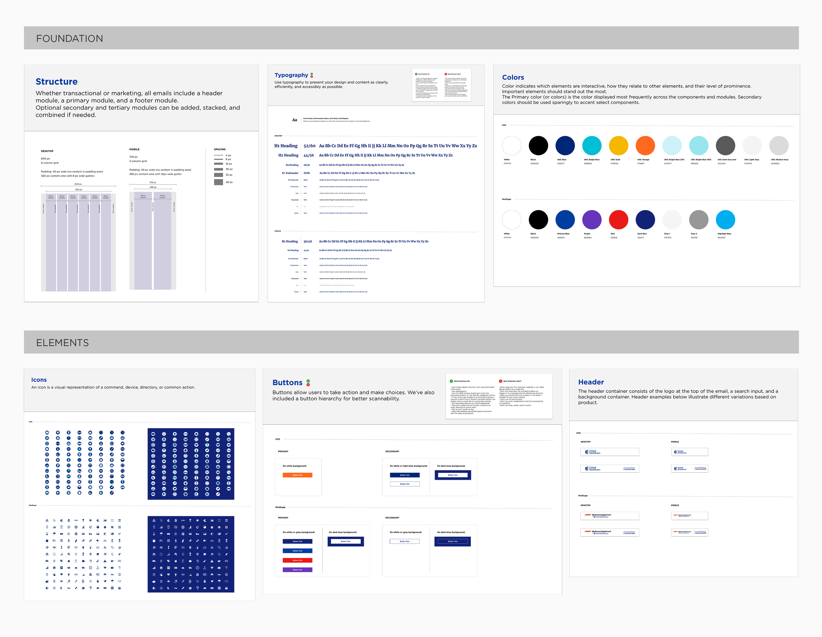Viewport: 822px width, 637px height.
Task: Select the MedSupp Highlight Blue swatch
Action: [725, 219]
